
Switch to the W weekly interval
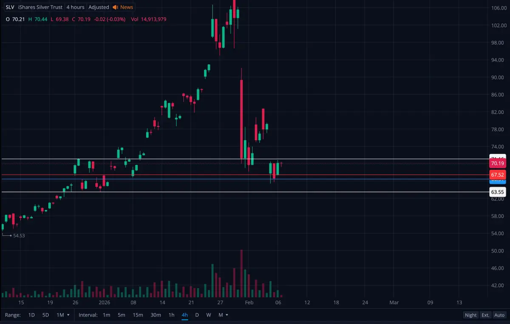209,315
